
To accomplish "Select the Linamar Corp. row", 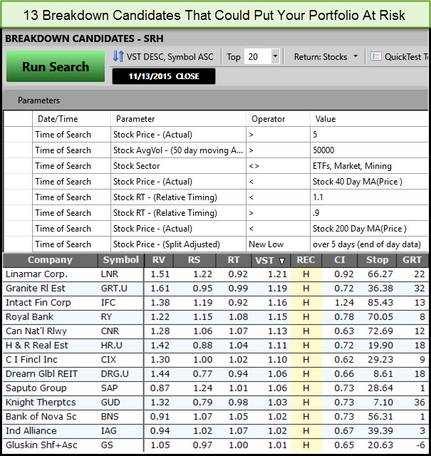I will click(215, 274).
